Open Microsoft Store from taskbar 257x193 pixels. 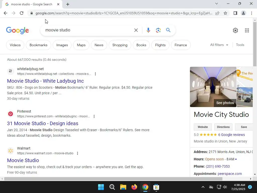[156, 187]
